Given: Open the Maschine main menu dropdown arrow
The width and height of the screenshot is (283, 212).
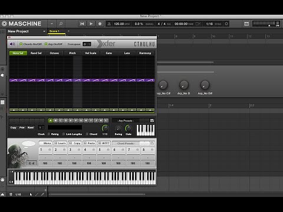Looking at the screenshot, I should click(52, 24).
